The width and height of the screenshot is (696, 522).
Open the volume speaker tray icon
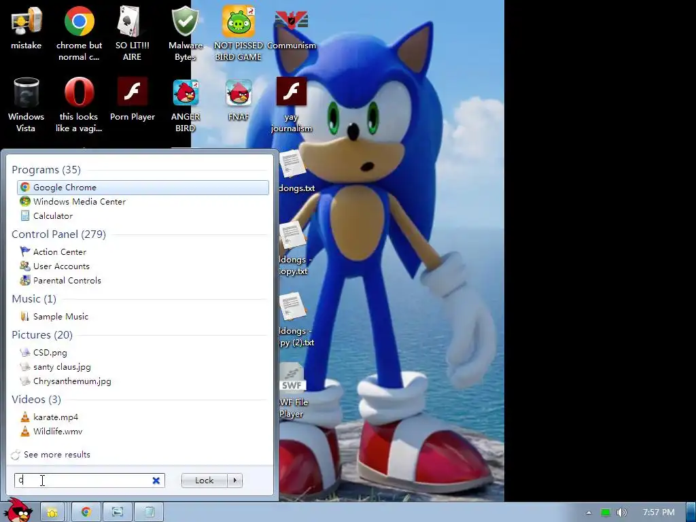tap(622, 512)
